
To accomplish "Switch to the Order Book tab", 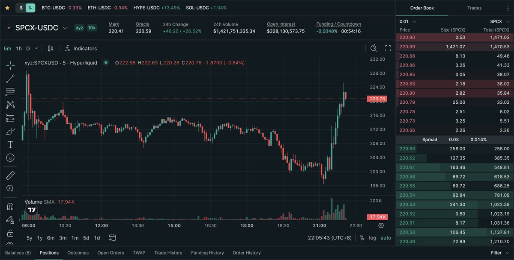I will (422, 8).
